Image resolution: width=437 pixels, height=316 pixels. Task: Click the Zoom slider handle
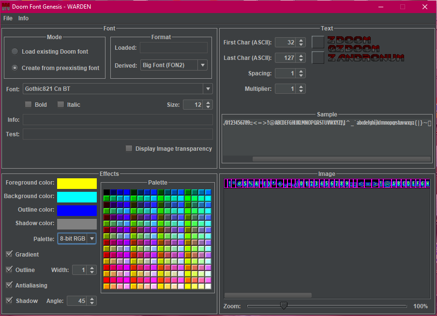(284, 306)
